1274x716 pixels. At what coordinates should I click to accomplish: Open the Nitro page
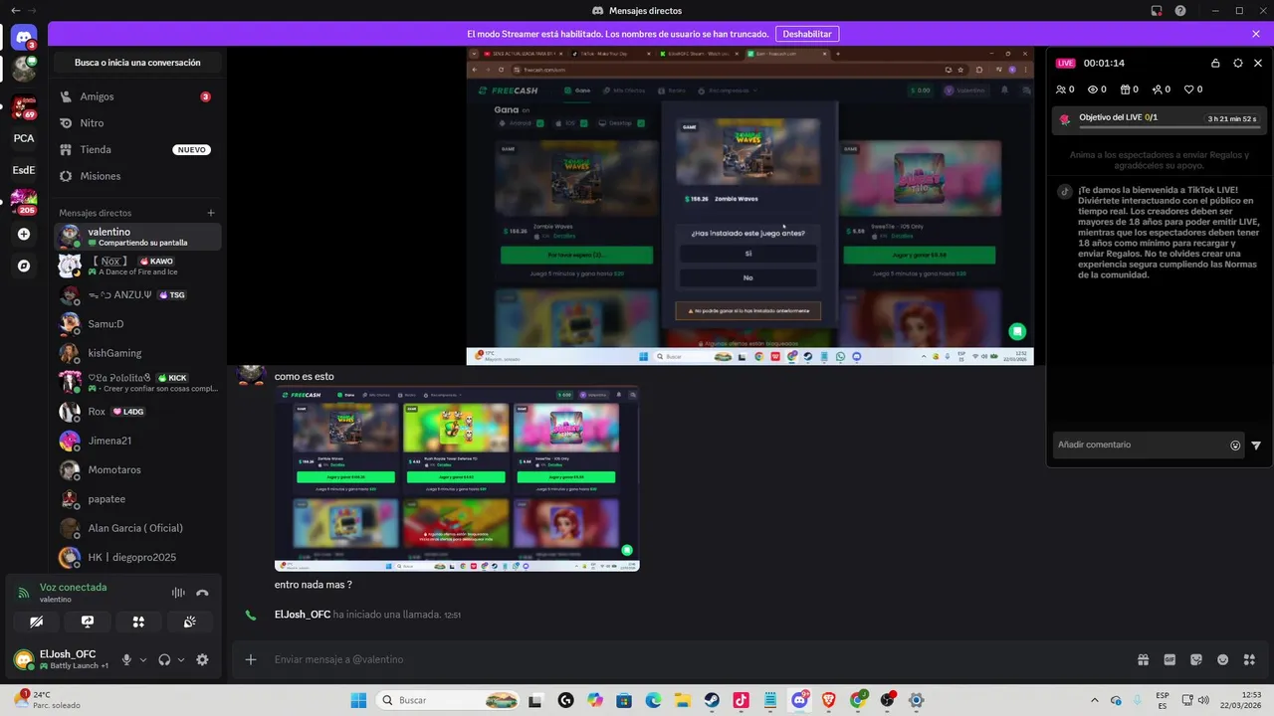pyautogui.click(x=137, y=123)
